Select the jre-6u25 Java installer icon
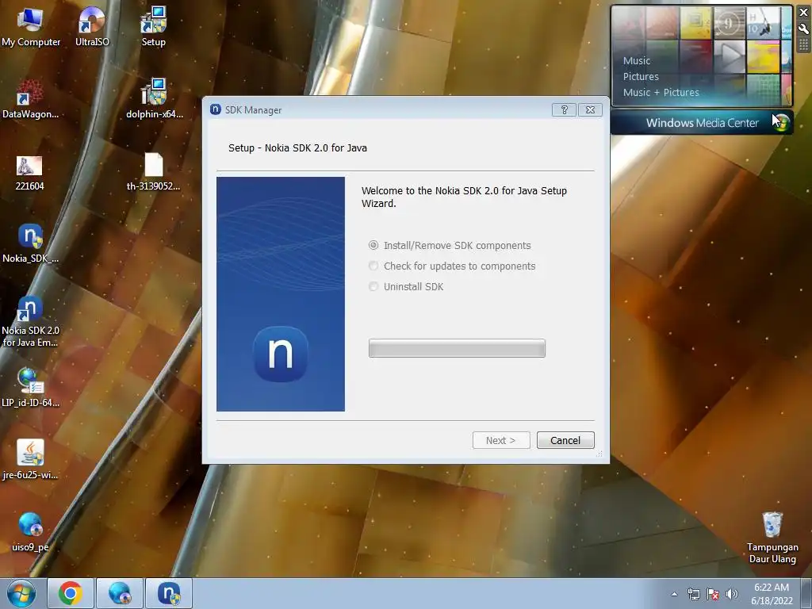The image size is (812, 609). (30, 460)
